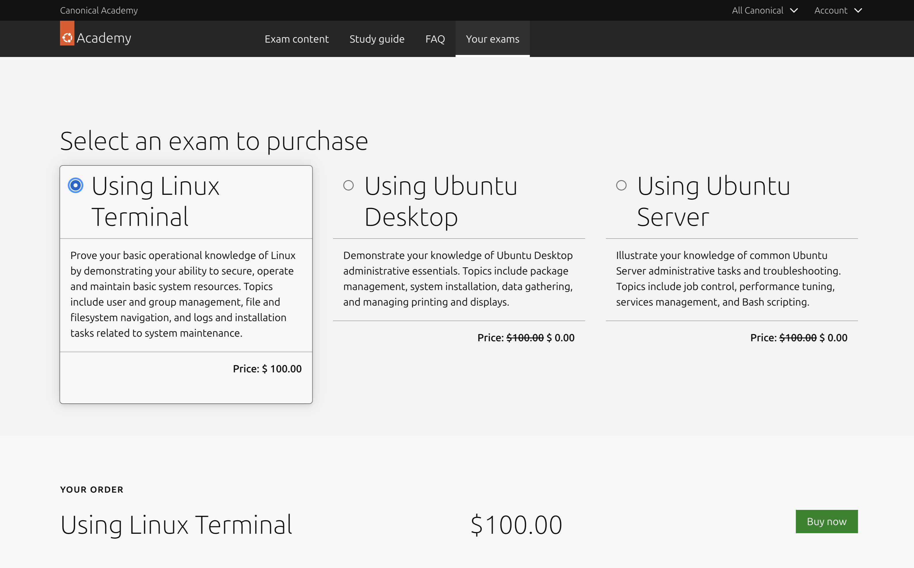Open the Exam content tab
This screenshot has height=568, width=914.
[x=297, y=39]
